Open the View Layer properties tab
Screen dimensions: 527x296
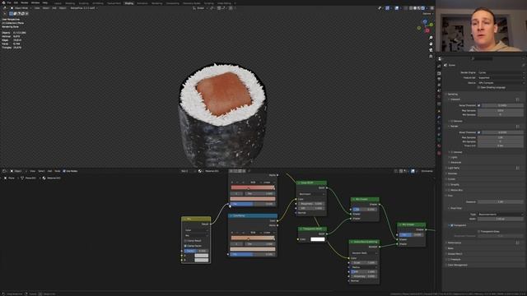439,85
